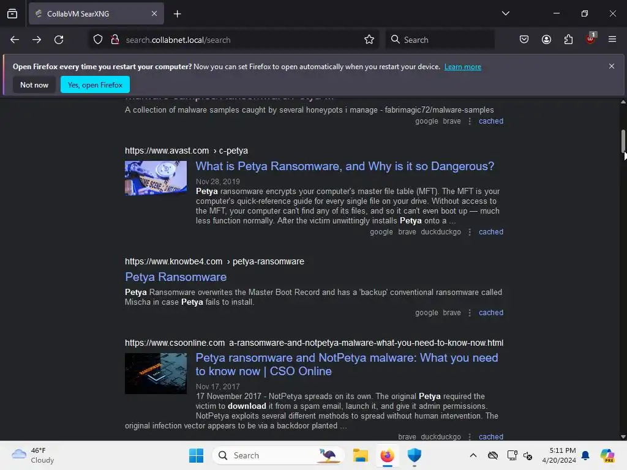The image size is (627, 470).
Task: Open Firefox account icon
Action: tap(546, 40)
